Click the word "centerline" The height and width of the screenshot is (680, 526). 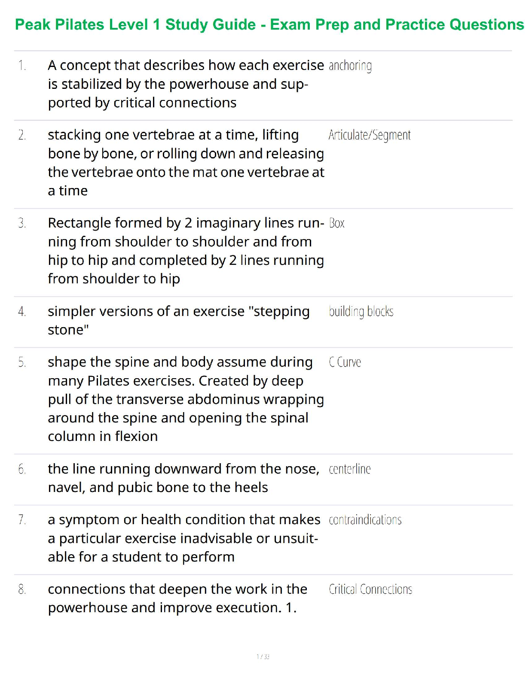coord(349,469)
